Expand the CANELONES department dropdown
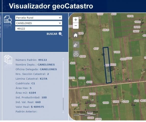Screen dimensions: 146x122 (x=39, y=23)
